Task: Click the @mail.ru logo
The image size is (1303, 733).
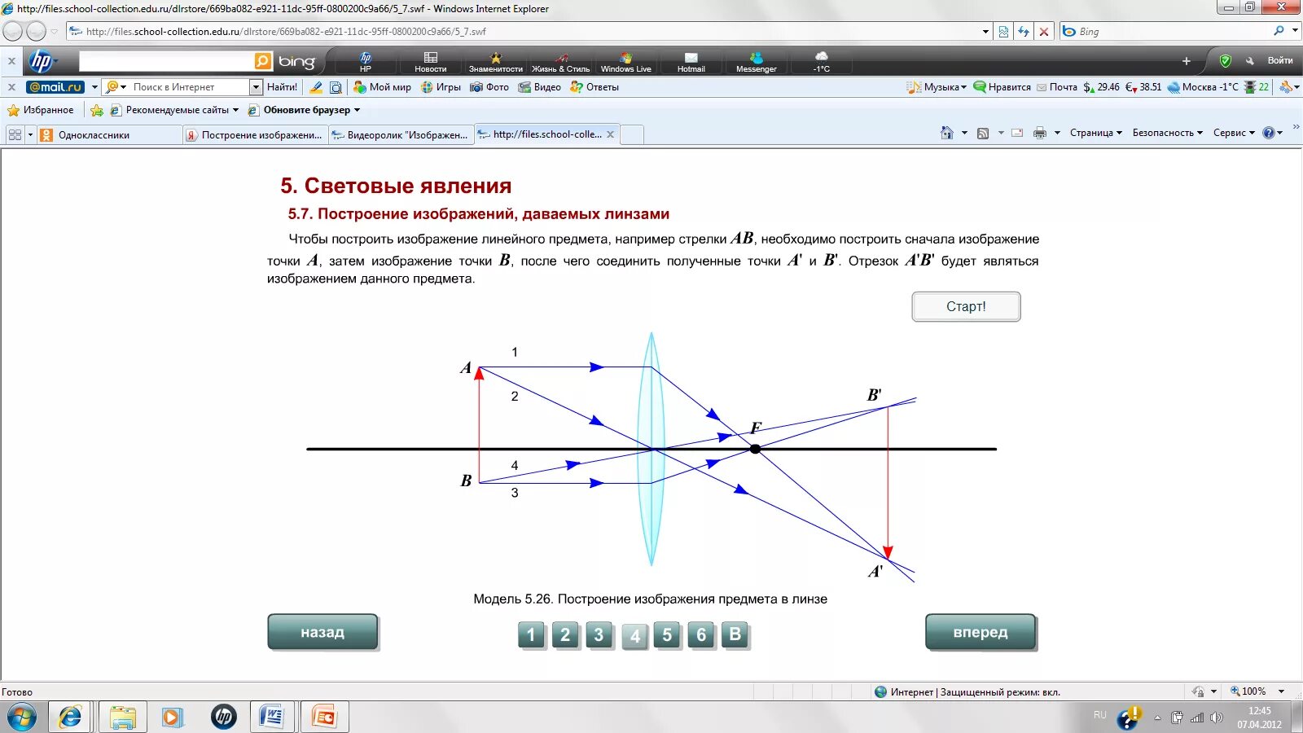Action: click(55, 87)
